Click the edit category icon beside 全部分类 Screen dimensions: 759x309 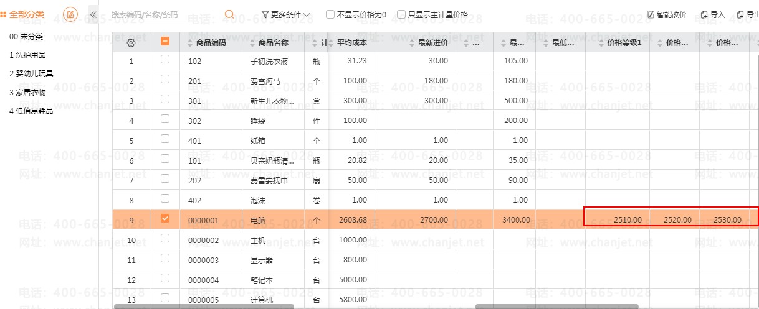click(71, 14)
